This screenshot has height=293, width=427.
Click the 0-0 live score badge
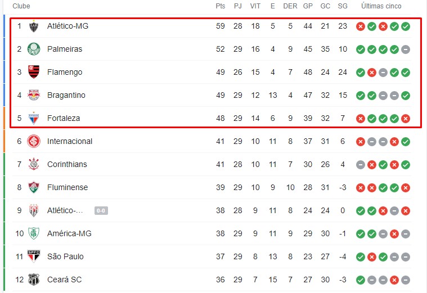101,211
